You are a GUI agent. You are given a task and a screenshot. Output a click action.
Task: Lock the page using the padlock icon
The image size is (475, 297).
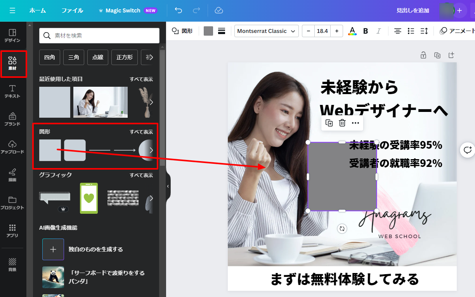tap(423, 55)
